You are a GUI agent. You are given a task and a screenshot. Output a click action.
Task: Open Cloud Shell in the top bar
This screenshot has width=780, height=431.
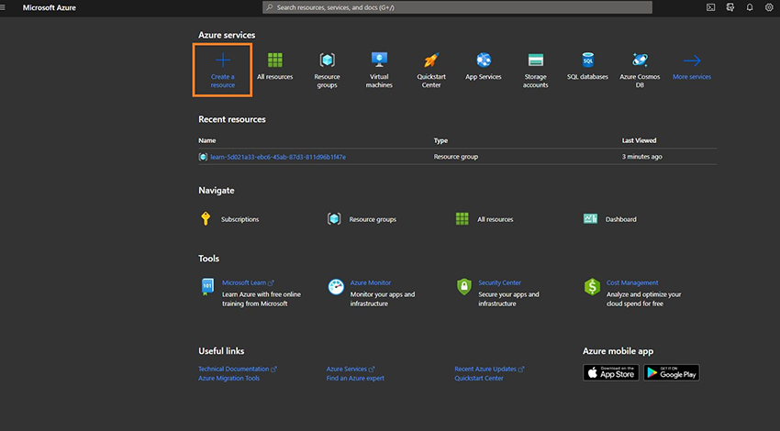[710, 7]
